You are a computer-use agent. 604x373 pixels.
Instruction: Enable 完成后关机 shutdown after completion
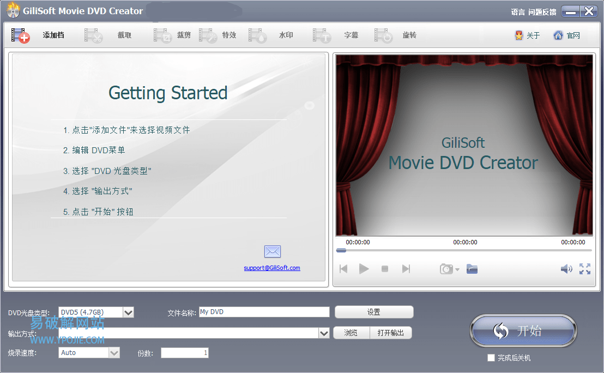tap(490, 358)
